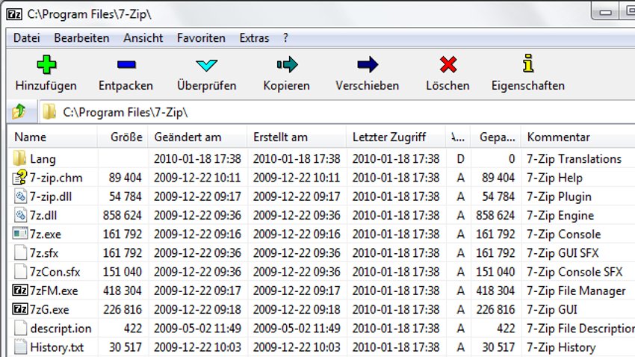Click the Verschieben blue arrow icon
This screenshot has height=357, width=635.
point(368,64)
